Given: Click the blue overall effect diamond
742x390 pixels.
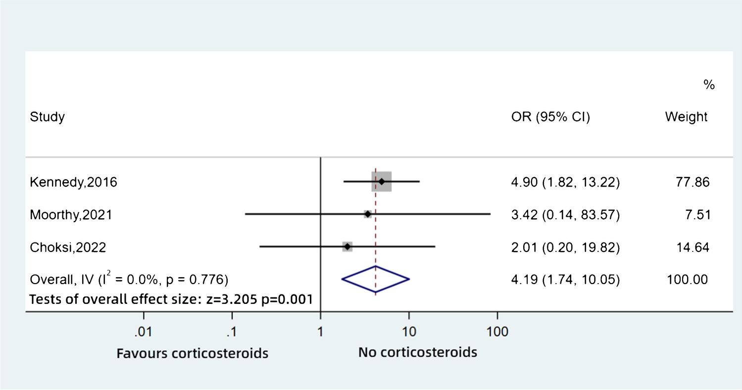Looking at the screenshot, I should pos(375,280).
